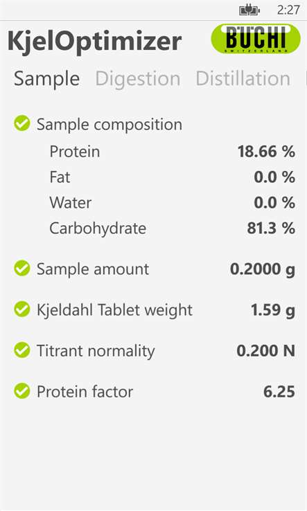This screenshot has width=307, height=511.
Task: Edit the Water percentage value
Action: click(x=274, y=202)
